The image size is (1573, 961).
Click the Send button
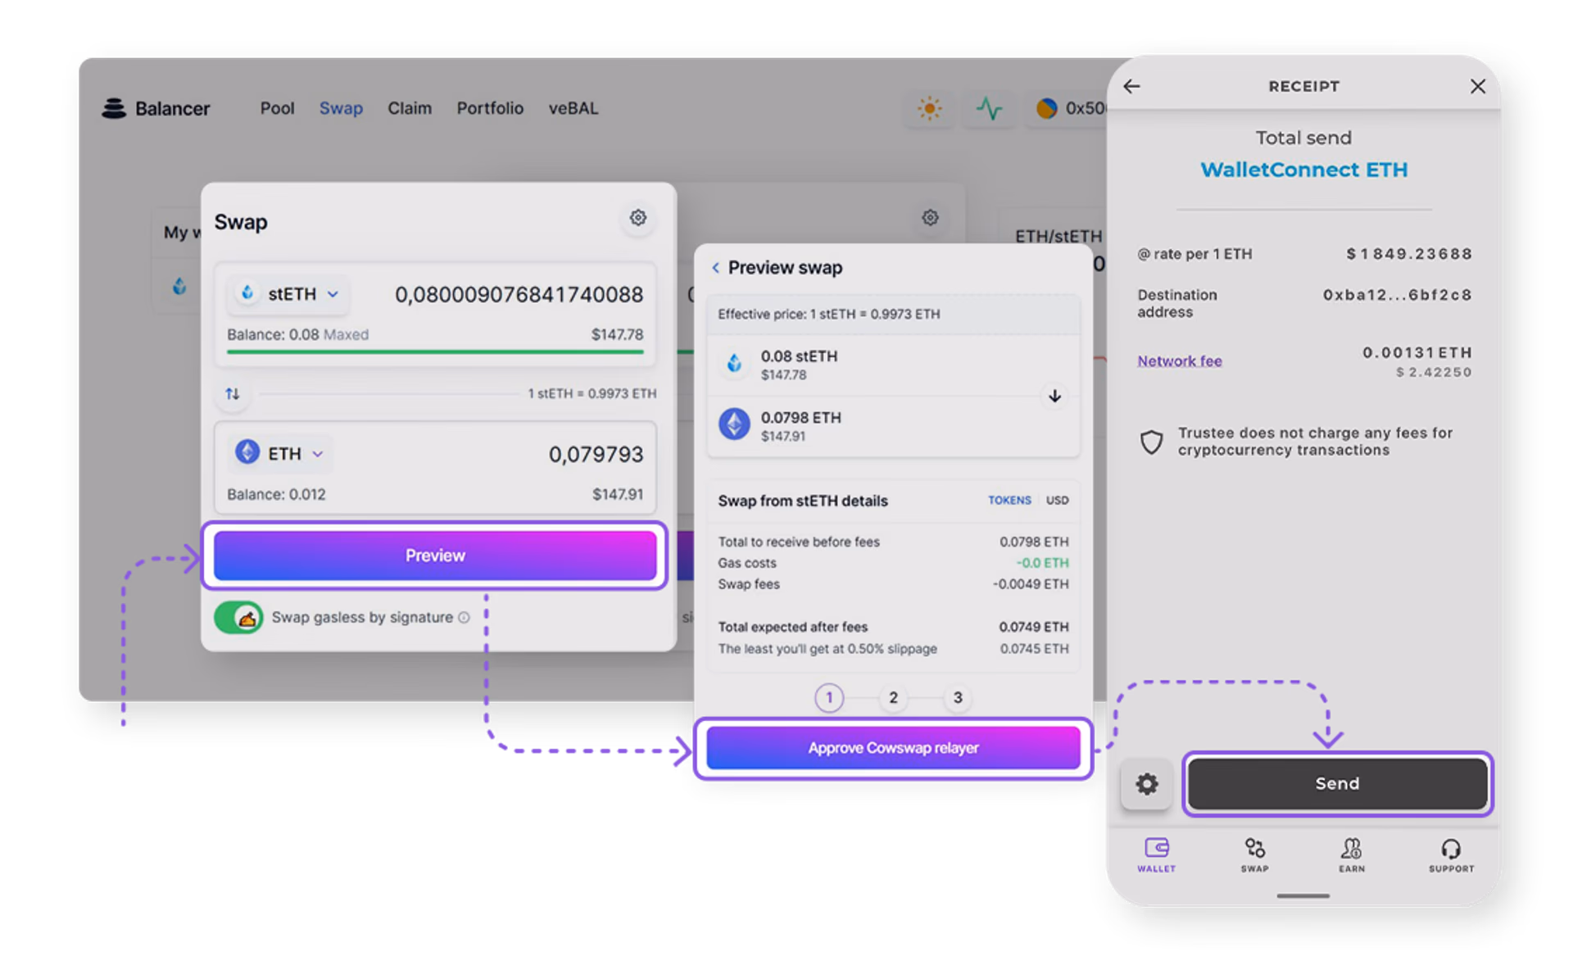coord(1337,784)
